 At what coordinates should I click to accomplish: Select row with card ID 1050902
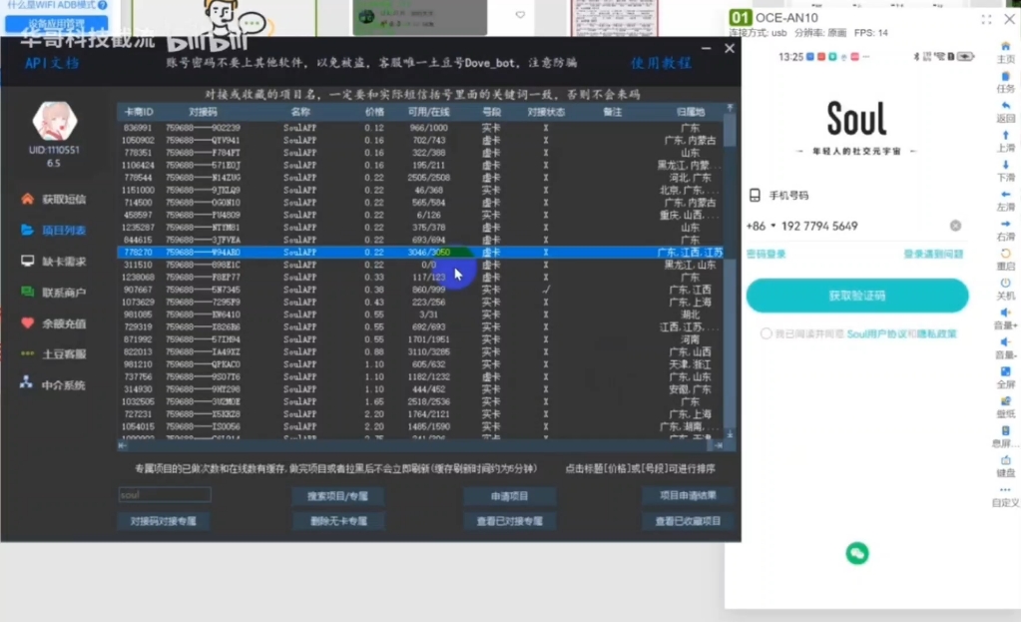(420, 140)
